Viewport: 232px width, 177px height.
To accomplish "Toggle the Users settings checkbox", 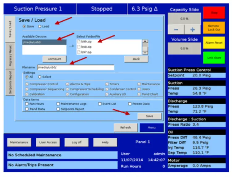I will point(139,89).
